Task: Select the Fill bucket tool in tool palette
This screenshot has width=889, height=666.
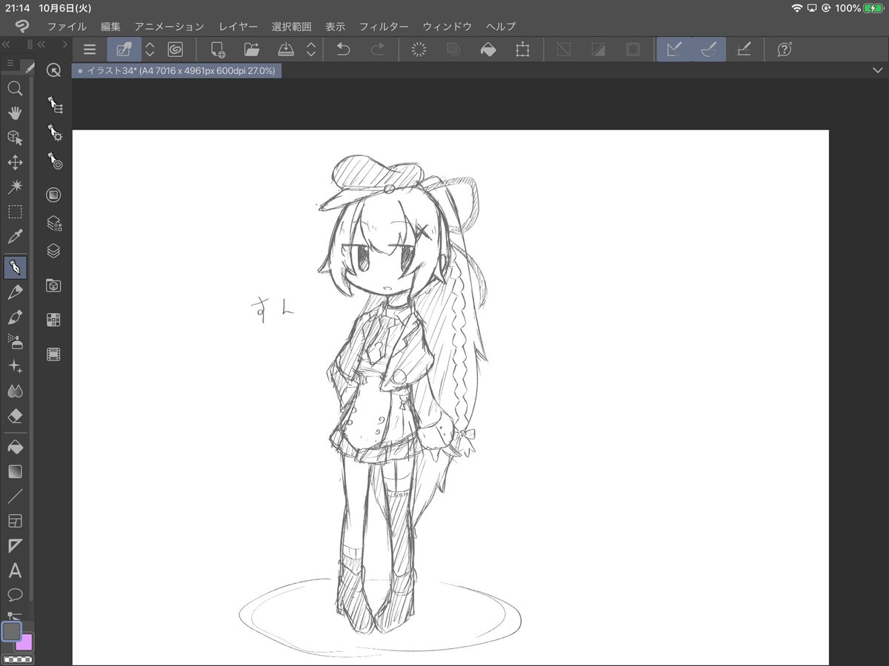Action: pos(15,448)
